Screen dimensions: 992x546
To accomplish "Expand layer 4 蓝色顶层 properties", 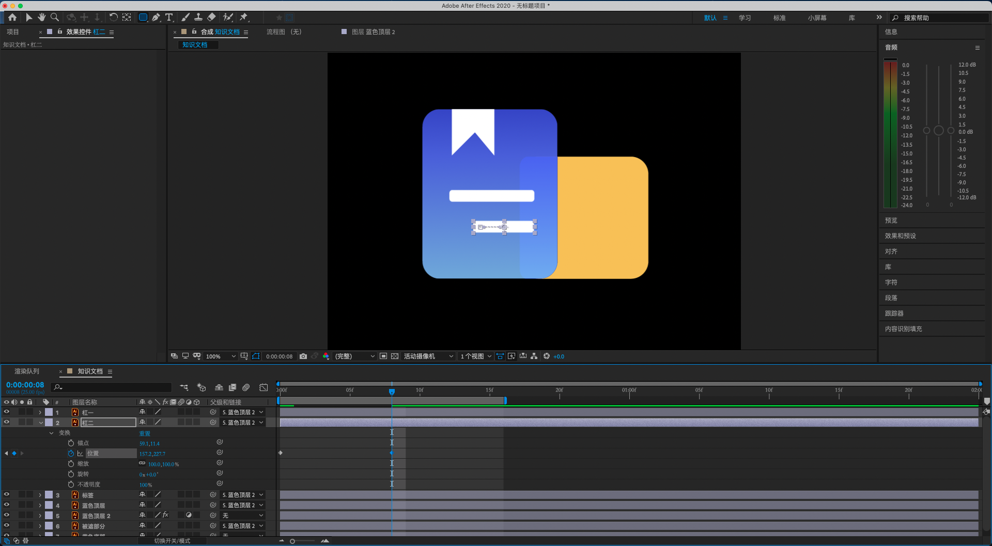I will (x=40, y=506).
